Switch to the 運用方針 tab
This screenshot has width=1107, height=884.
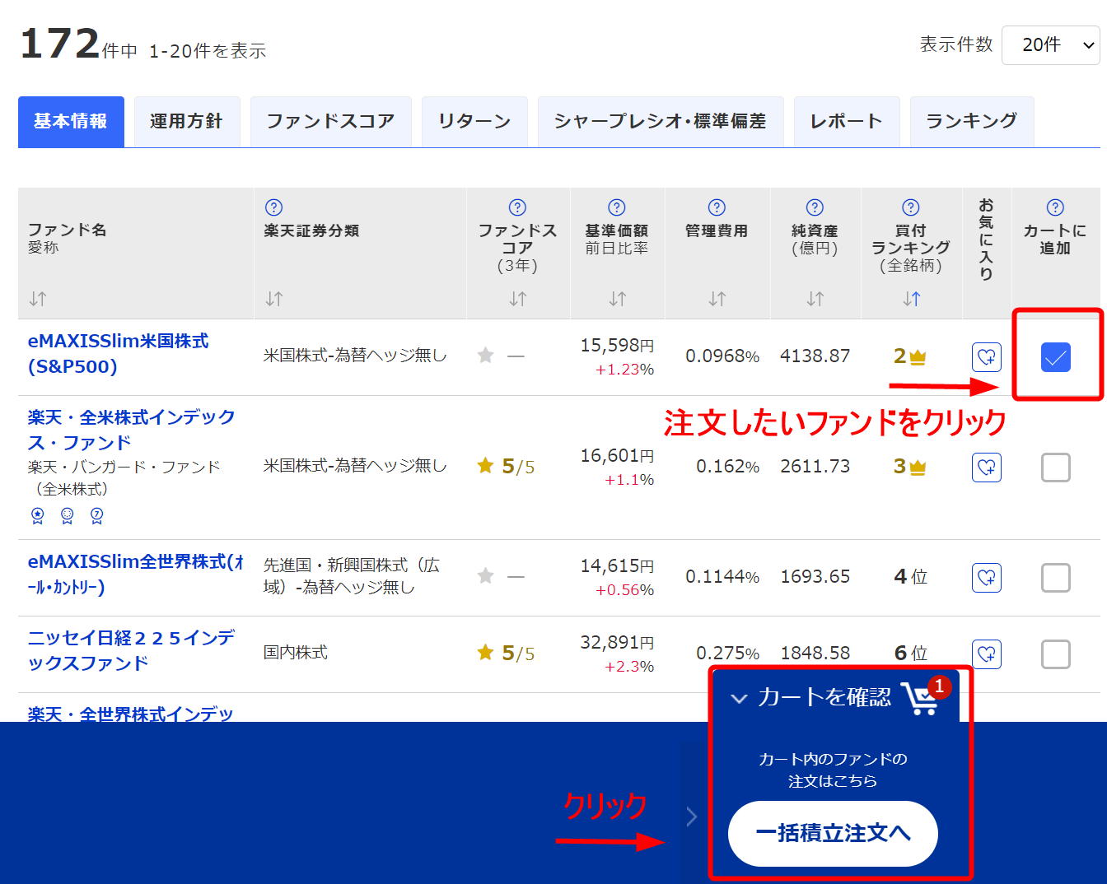click(x=187, y=122)
